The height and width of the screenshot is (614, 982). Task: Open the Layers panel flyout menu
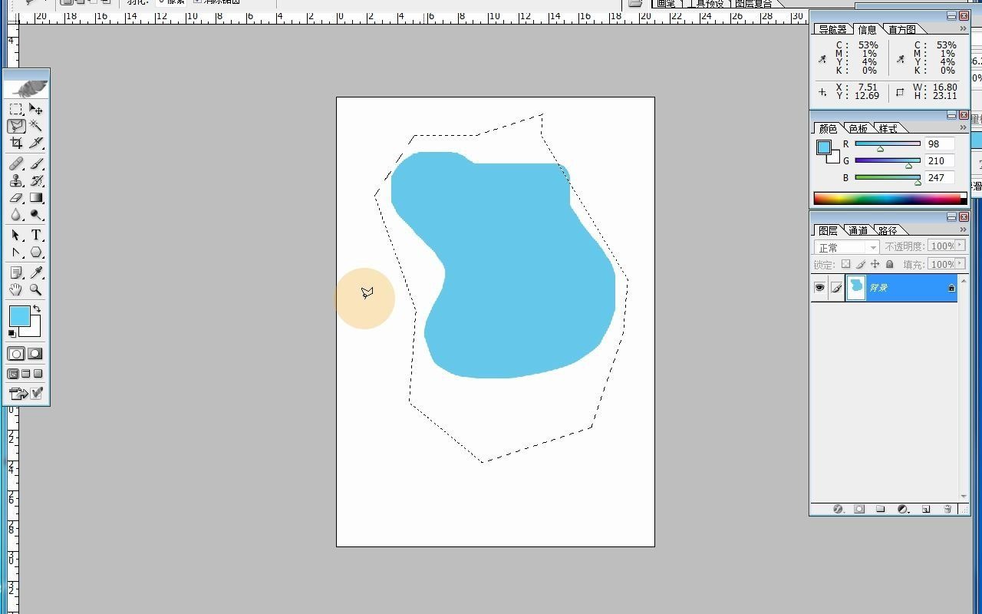click(963, 230)
